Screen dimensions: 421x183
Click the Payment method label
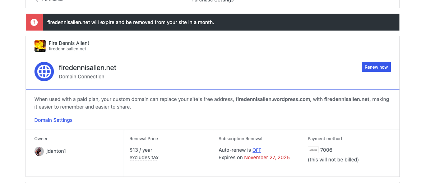coord(324,139)
